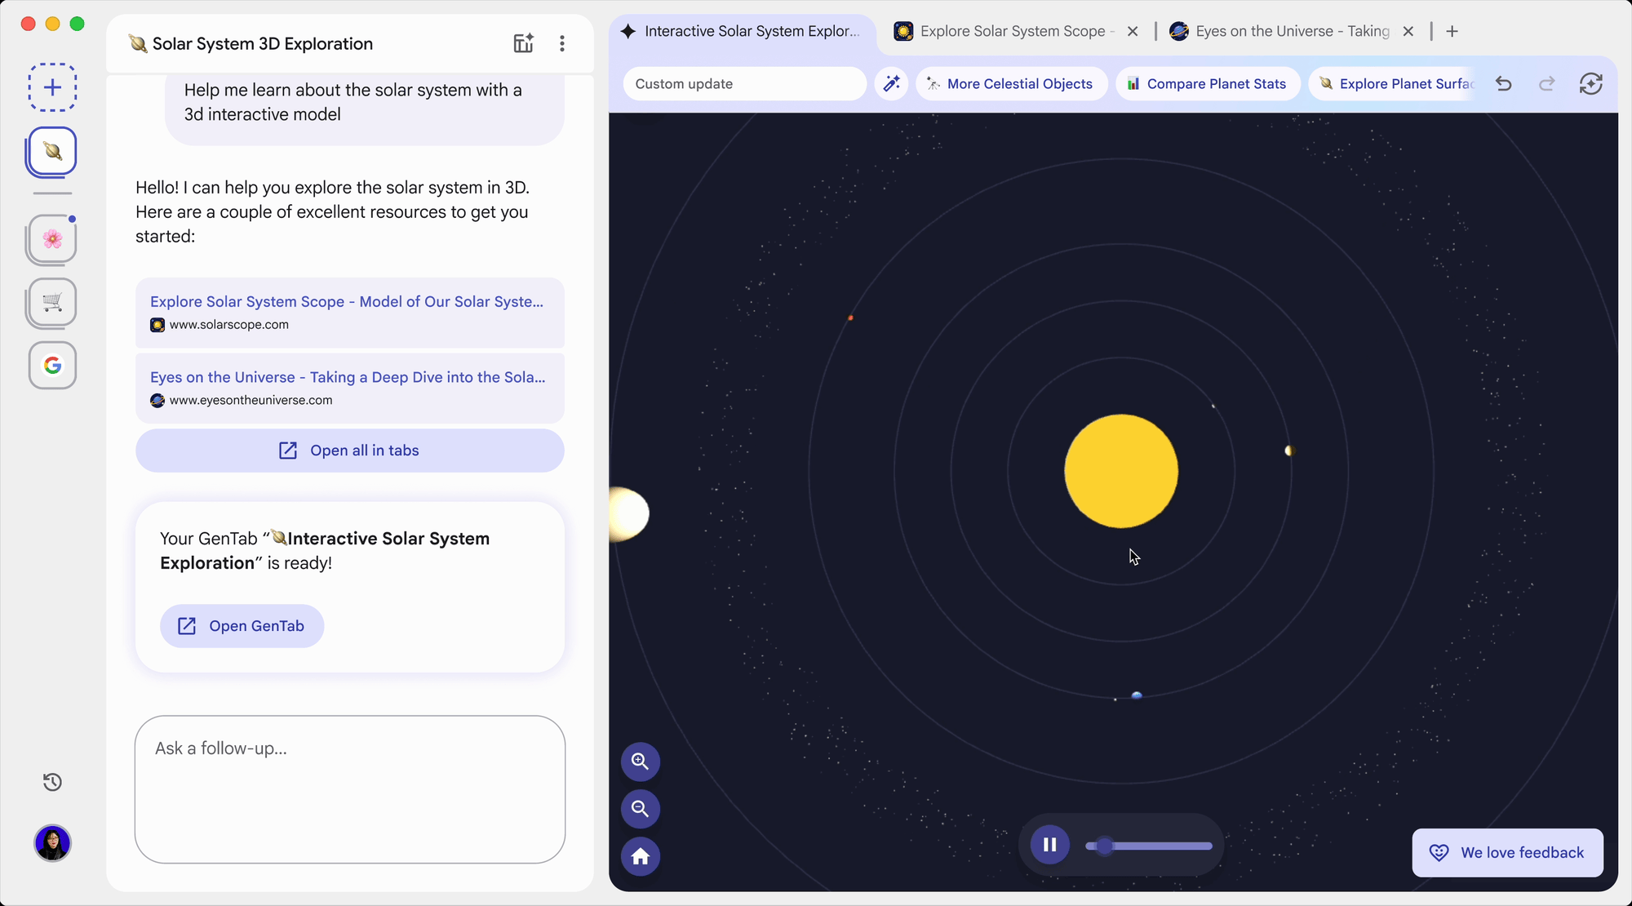Open a new browser tab with the plus button

click(x=1452, y=31)
